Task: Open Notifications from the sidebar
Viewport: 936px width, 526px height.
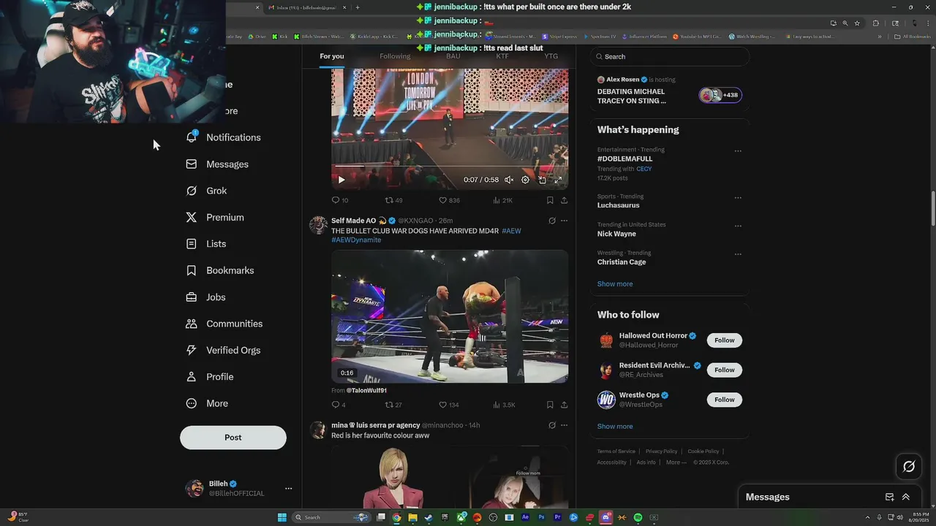Action: 223,137
